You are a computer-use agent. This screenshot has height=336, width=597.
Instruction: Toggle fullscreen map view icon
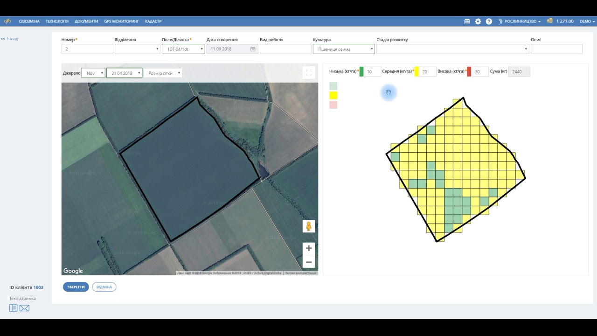coord(308,72)
